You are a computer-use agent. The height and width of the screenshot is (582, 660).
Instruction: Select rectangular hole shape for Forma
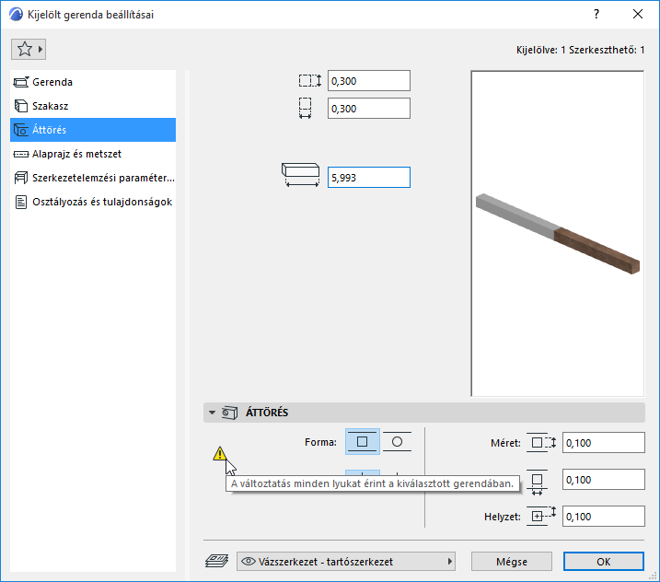[363, 441]
